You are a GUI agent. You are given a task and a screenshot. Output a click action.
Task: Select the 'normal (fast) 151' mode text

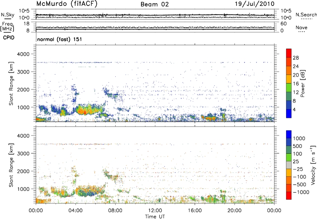pyautogui.click(x=60, y=39)
